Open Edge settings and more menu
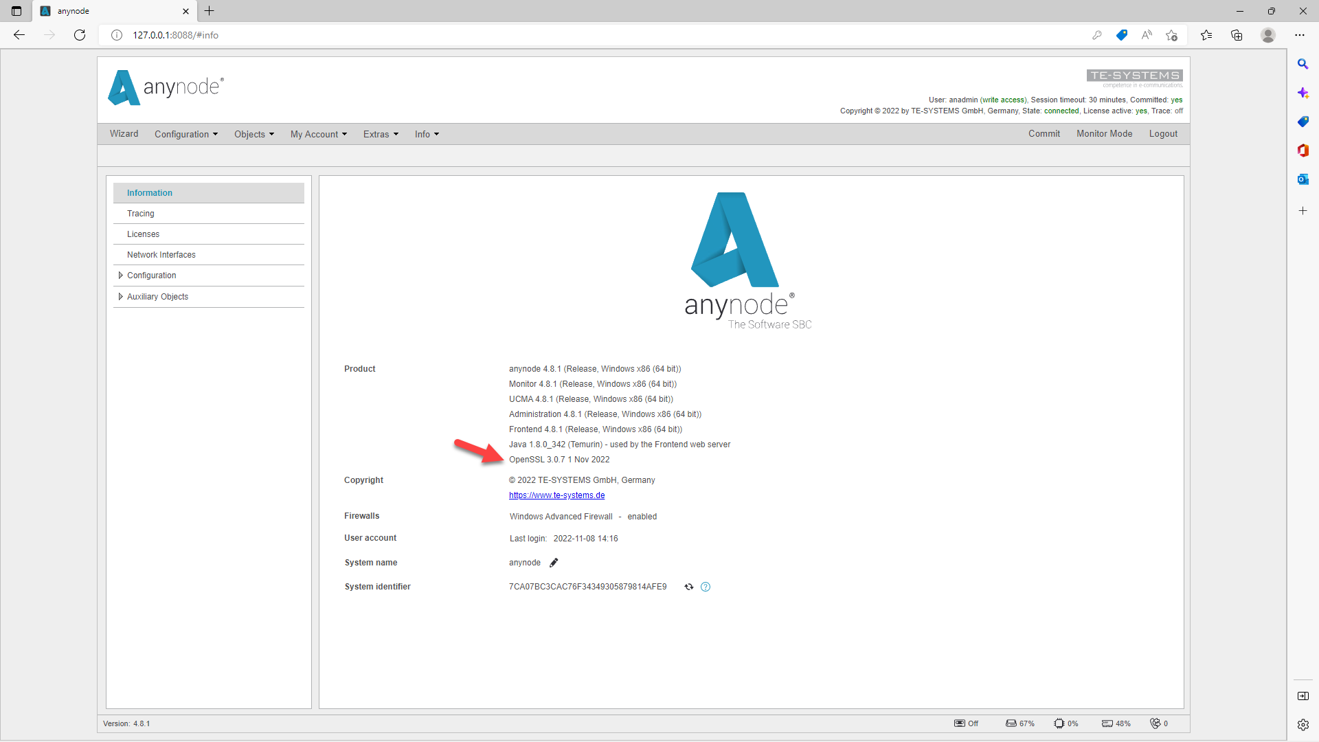Image resolution: width=1319 pixels, height=742 pixels. point(1300,35)
